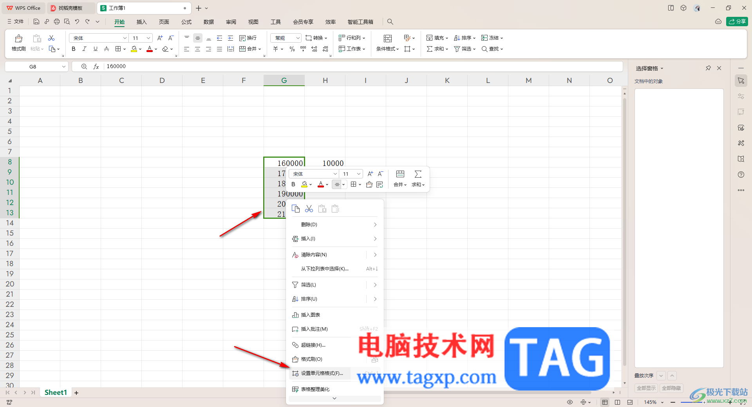
Task: Click Decrease Indent icon in ribbon
Action: [220, 38]
